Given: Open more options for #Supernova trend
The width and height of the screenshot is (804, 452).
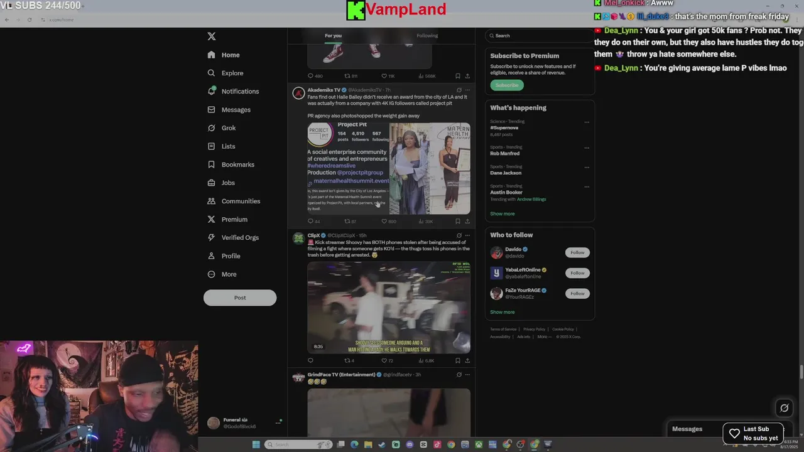Looking at the screenshot, I should (x=587, y=122).
